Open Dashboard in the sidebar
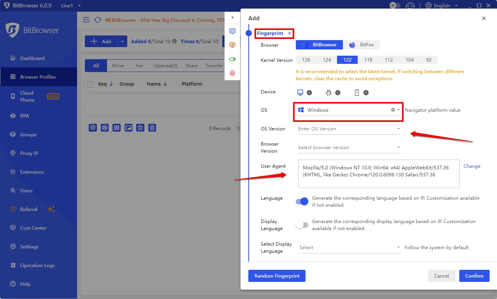 [x=39, y=58]
